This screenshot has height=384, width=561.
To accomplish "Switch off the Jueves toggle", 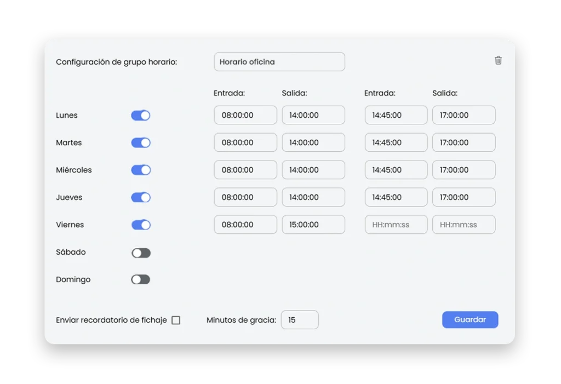I will [140, 198].
